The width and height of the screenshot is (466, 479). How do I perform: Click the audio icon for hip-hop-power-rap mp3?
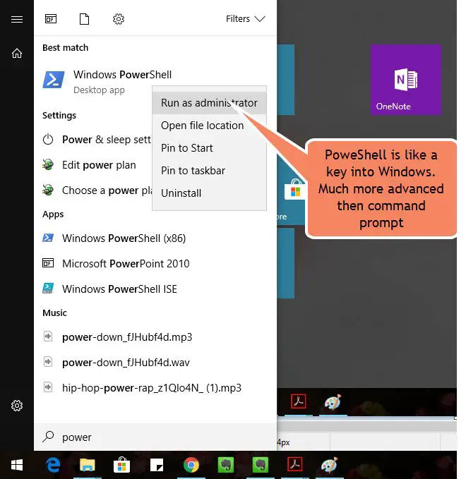[48, 387]
